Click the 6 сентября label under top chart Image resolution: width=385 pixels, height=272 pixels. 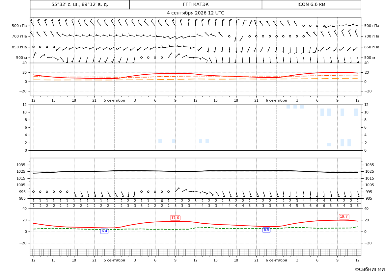pyautogui.click(x=276, y=100)
